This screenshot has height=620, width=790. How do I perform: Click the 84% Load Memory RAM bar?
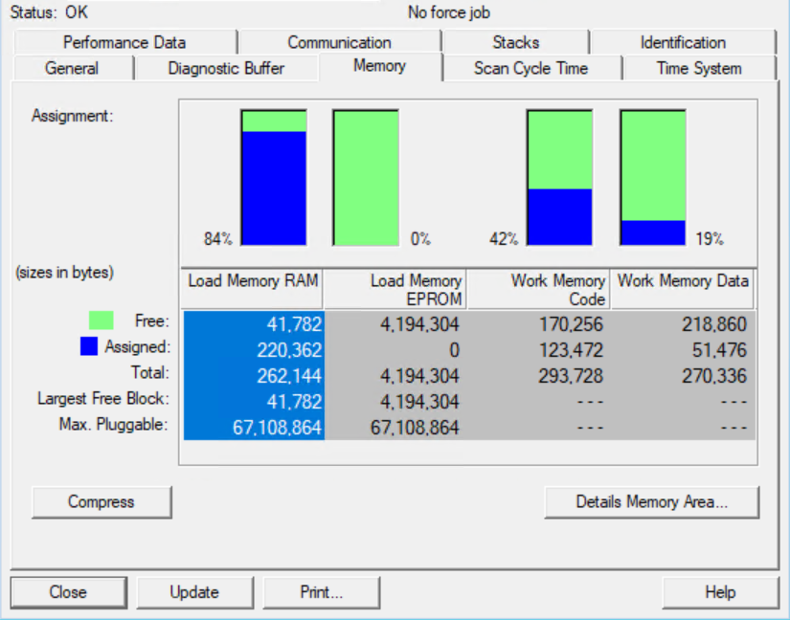(274, 178)
